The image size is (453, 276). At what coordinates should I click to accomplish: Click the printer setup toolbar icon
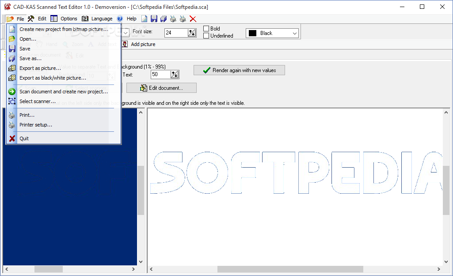tap(183, 19)
